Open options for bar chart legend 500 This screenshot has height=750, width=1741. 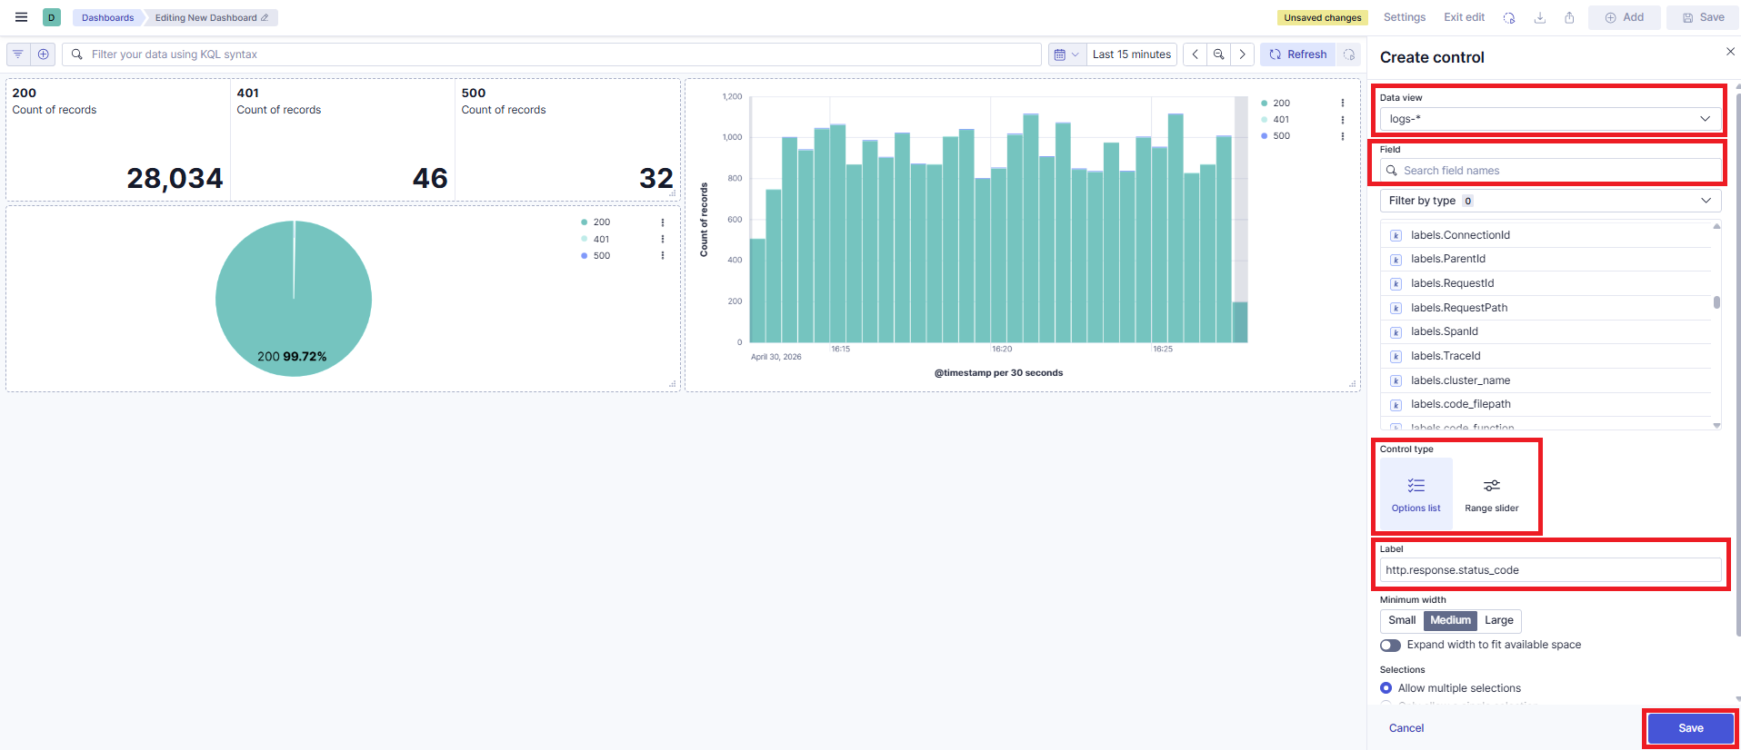coord(1343,136)
